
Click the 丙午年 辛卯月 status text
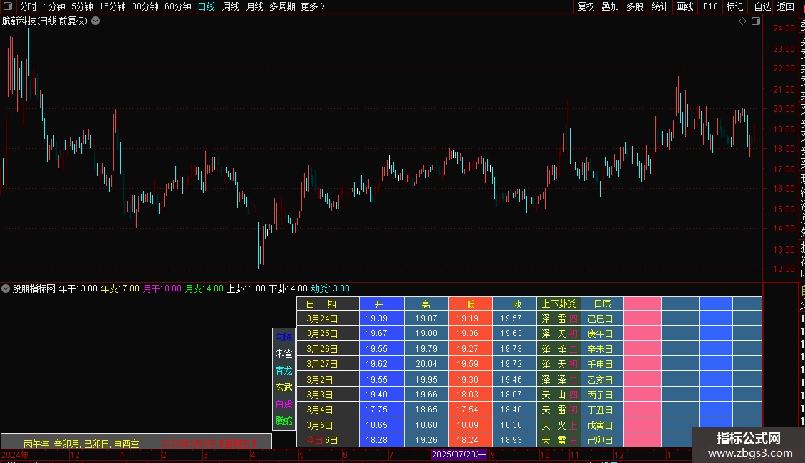click(82, 444)
